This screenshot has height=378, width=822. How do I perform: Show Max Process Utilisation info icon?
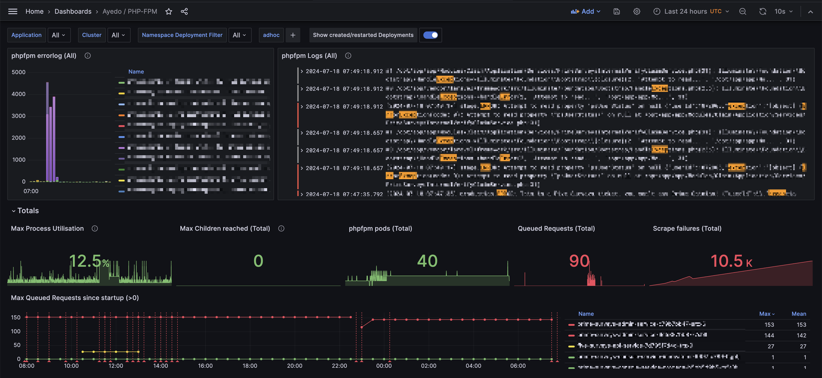[95, 228]
